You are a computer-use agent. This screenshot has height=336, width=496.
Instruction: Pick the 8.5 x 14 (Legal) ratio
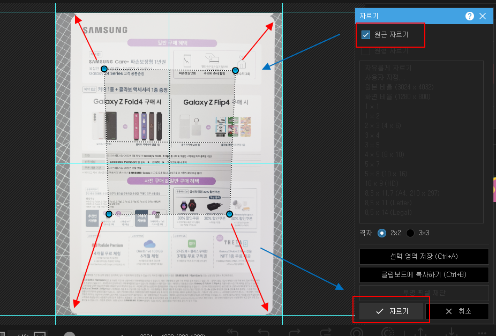point(388,213)
